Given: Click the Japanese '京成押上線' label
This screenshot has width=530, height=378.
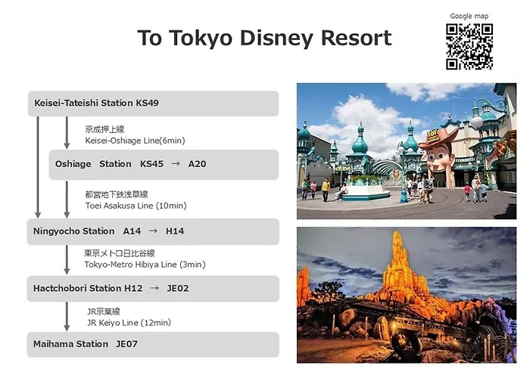Looking at the screenshot, I should pyautogui.click(x=104, y=129).
